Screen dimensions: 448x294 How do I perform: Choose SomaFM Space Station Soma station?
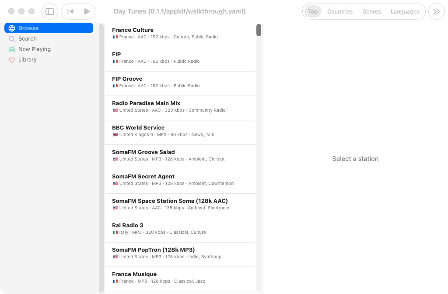coord(180,206)
